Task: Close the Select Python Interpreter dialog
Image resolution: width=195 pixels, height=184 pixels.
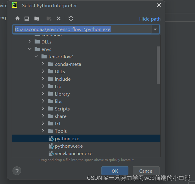Action: coord(159,5)
